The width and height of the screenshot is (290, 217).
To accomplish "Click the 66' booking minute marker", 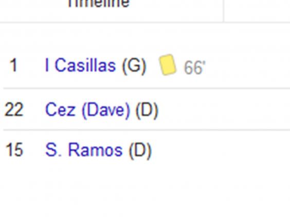I will pos(194,68).
